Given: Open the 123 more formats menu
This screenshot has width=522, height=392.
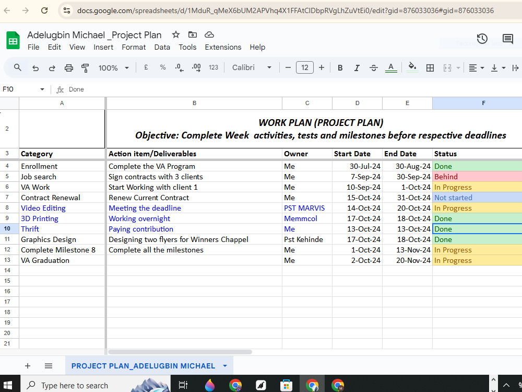Looking at the screenshot, I should click(x=213, y=67).
